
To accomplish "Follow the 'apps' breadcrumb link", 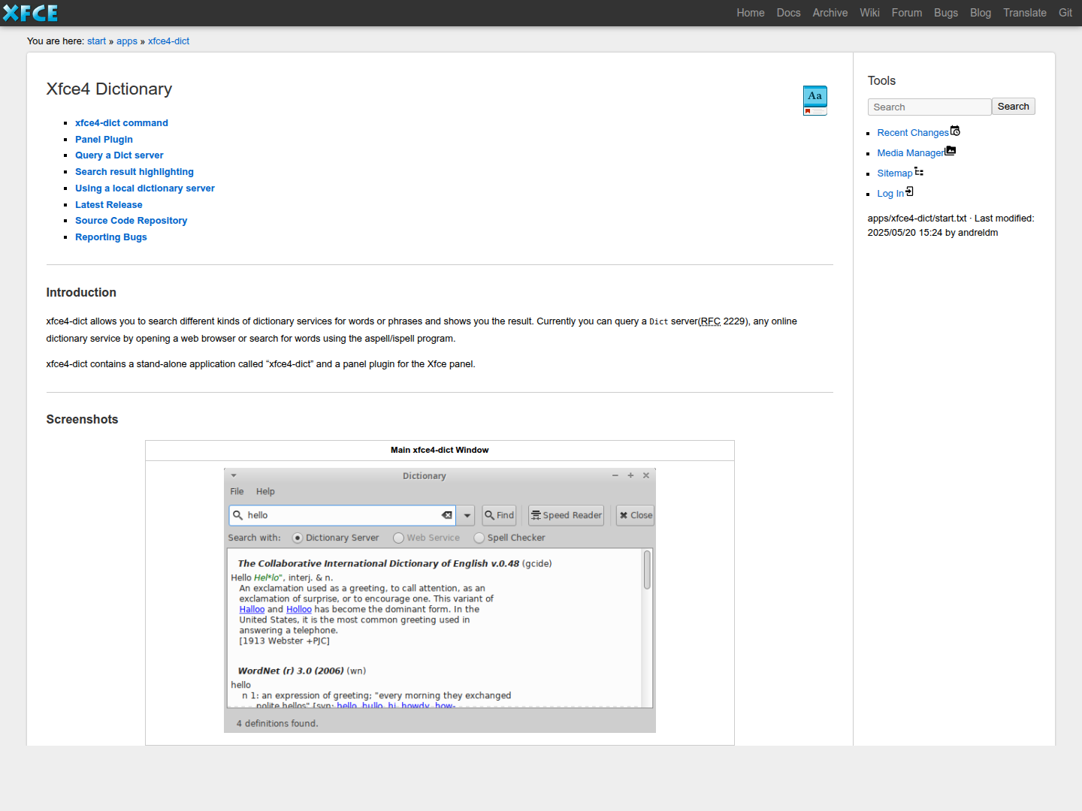I will (x=127, y=41).
